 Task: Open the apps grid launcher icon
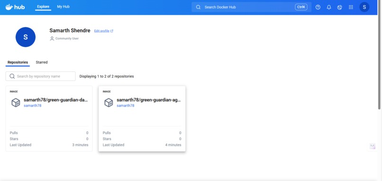point(351,7)
